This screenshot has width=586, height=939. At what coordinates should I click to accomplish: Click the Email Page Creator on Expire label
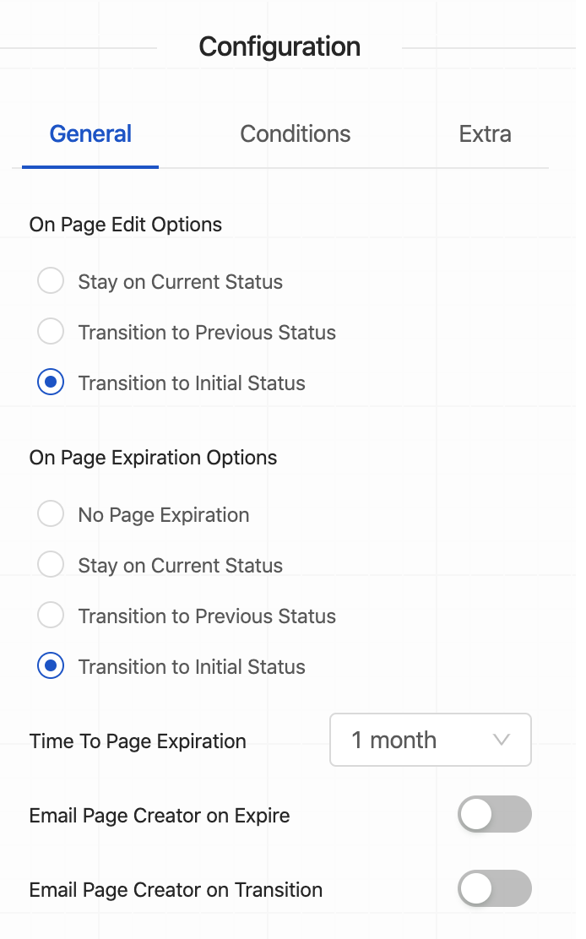coord(160,816)
